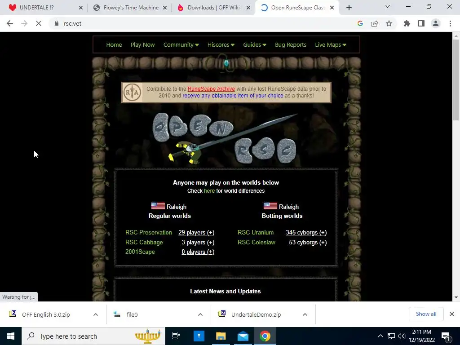Click the RuneScape Archive RTA logo

tap(133, 93)
